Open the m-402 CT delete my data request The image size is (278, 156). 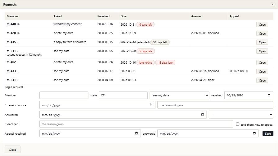[262, 63]
